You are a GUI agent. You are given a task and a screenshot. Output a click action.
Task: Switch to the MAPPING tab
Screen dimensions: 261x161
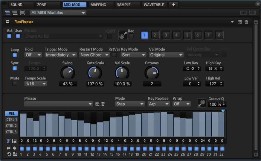98,5
